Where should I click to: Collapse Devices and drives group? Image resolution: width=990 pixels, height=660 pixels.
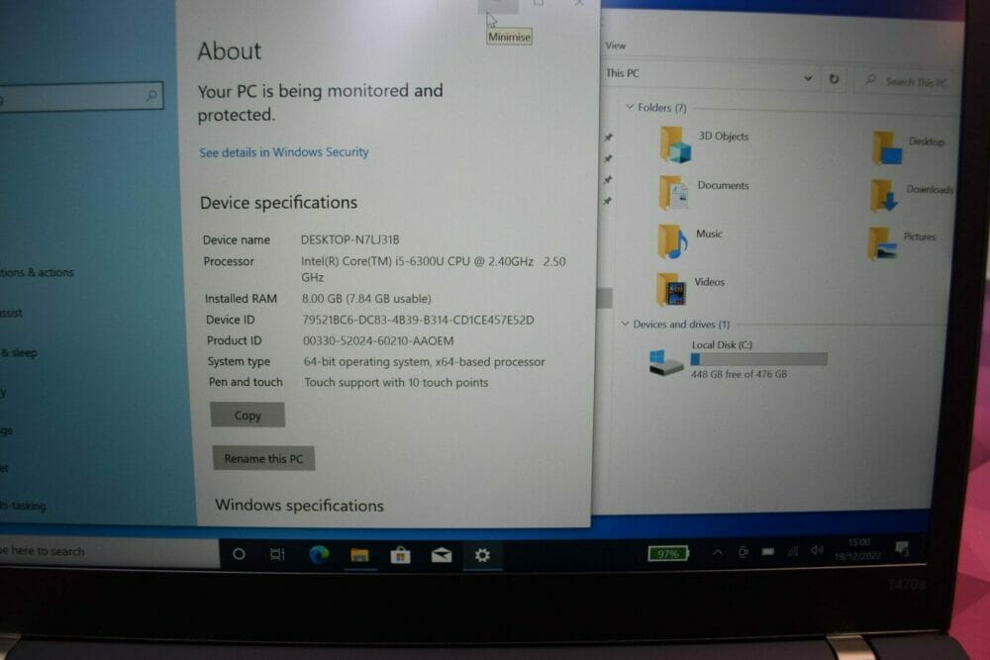click(625, 324)
